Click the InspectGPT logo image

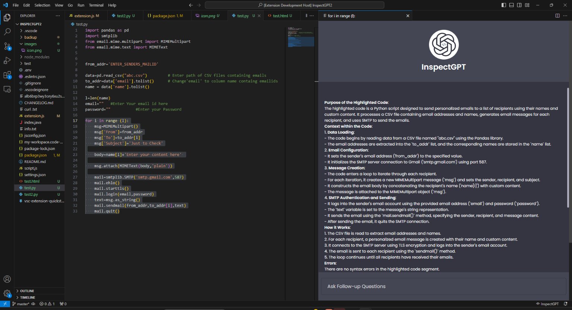(x=444, y=44)
